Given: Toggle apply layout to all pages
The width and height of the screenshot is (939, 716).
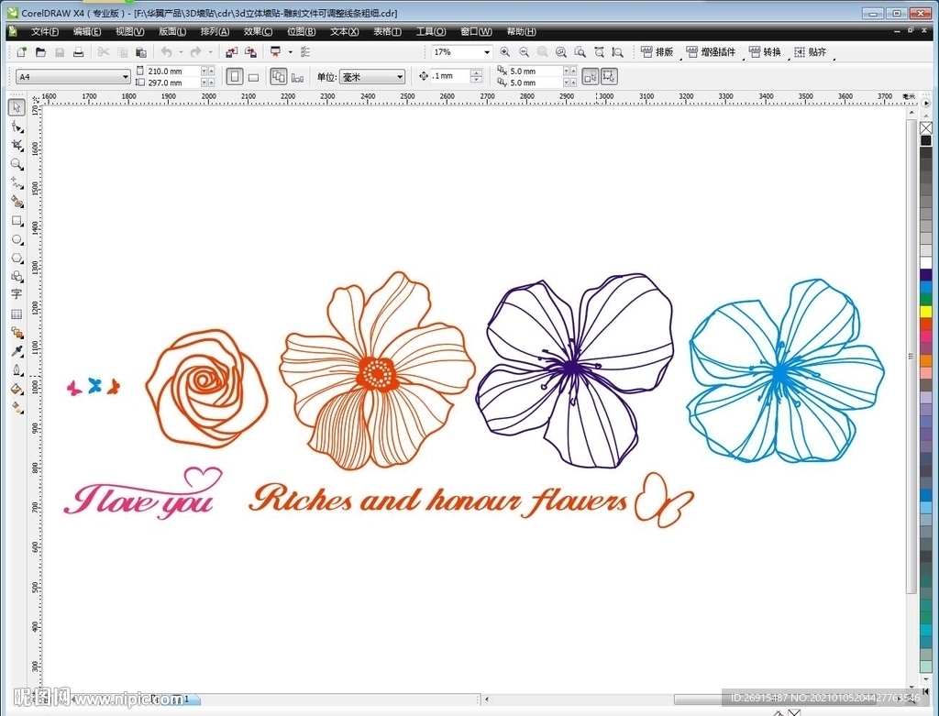Looking at the screenshot, I should point(279,77).
